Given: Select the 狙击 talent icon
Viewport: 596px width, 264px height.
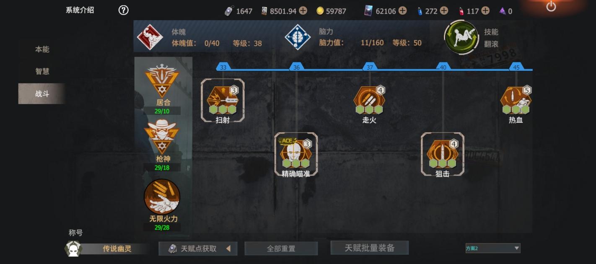Looking at the screenshot, I should pyautogui.click(x=443, y=154).
